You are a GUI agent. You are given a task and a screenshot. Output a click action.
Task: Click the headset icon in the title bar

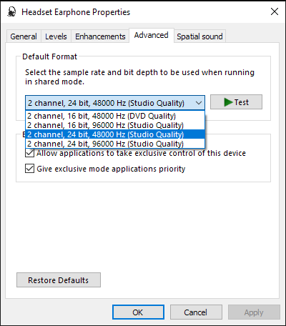coord(11,12)
